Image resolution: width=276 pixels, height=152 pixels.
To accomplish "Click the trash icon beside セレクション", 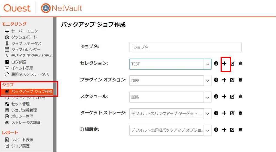I will (240, 63).
